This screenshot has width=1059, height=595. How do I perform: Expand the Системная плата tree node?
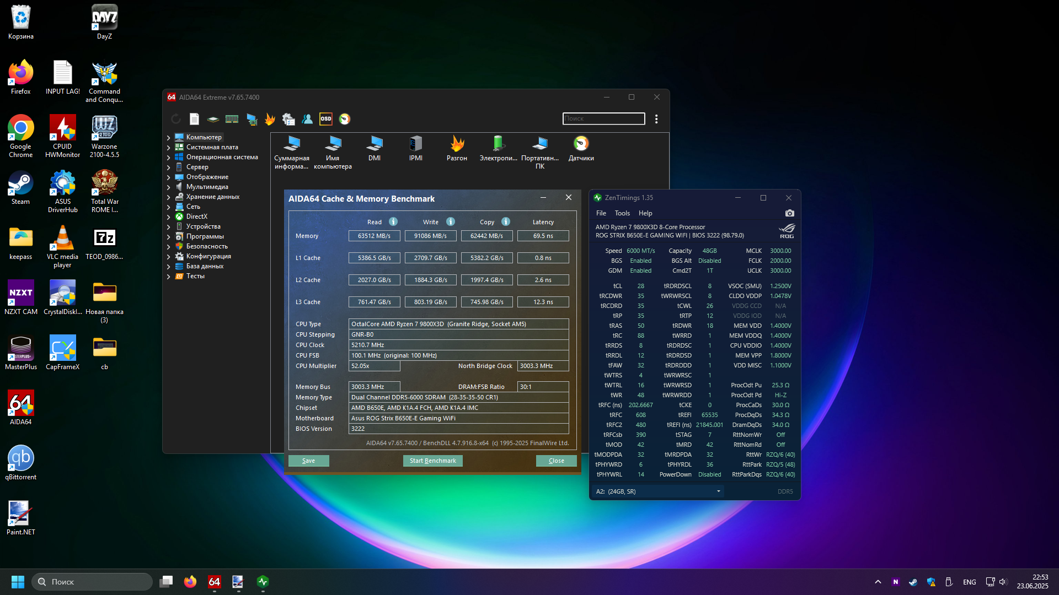tap(168, 148)
